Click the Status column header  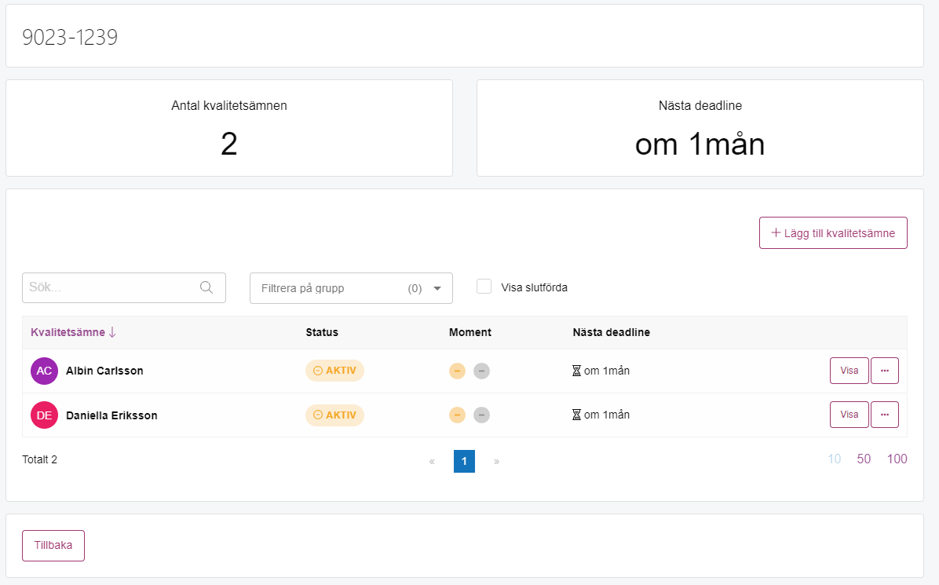[x=322, y=332]
